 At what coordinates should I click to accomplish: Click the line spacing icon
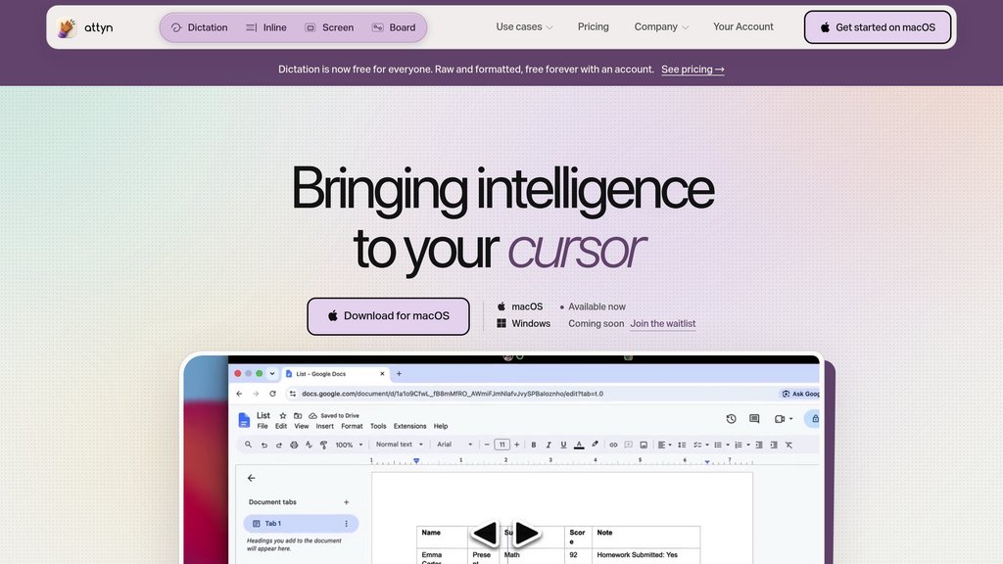point(682,446)
